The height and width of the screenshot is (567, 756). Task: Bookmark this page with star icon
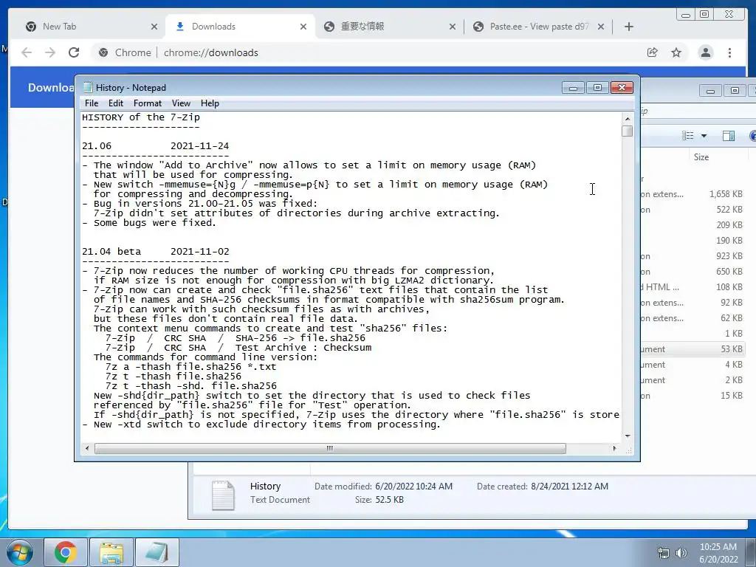pyautogui.click(x=676, y=52)
